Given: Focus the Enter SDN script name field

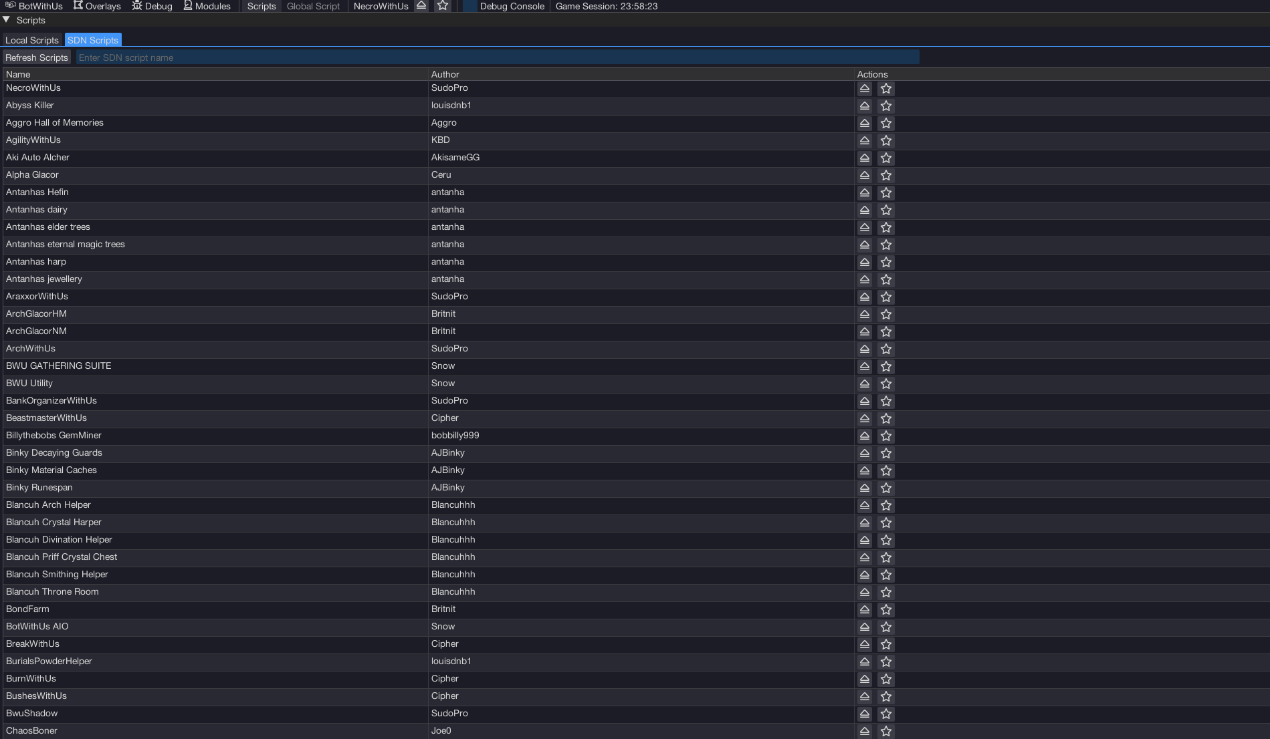Looking at the screenshot, I should coord(497,57).
